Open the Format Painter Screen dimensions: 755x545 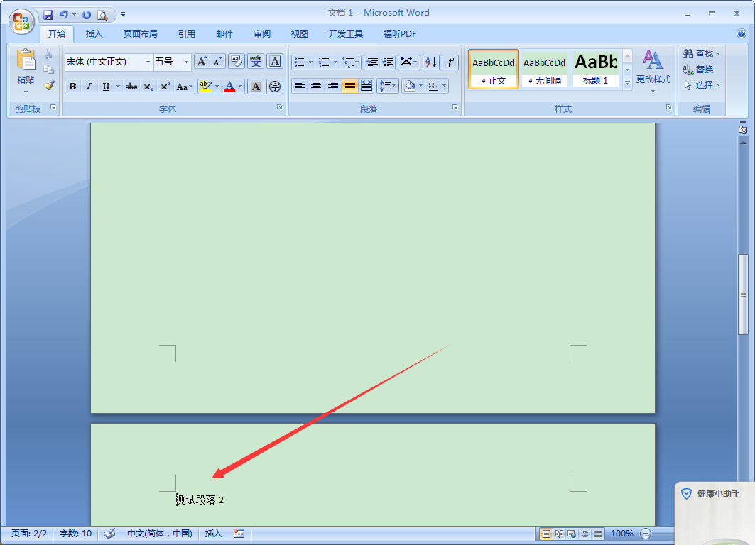(x=48, y=86)
